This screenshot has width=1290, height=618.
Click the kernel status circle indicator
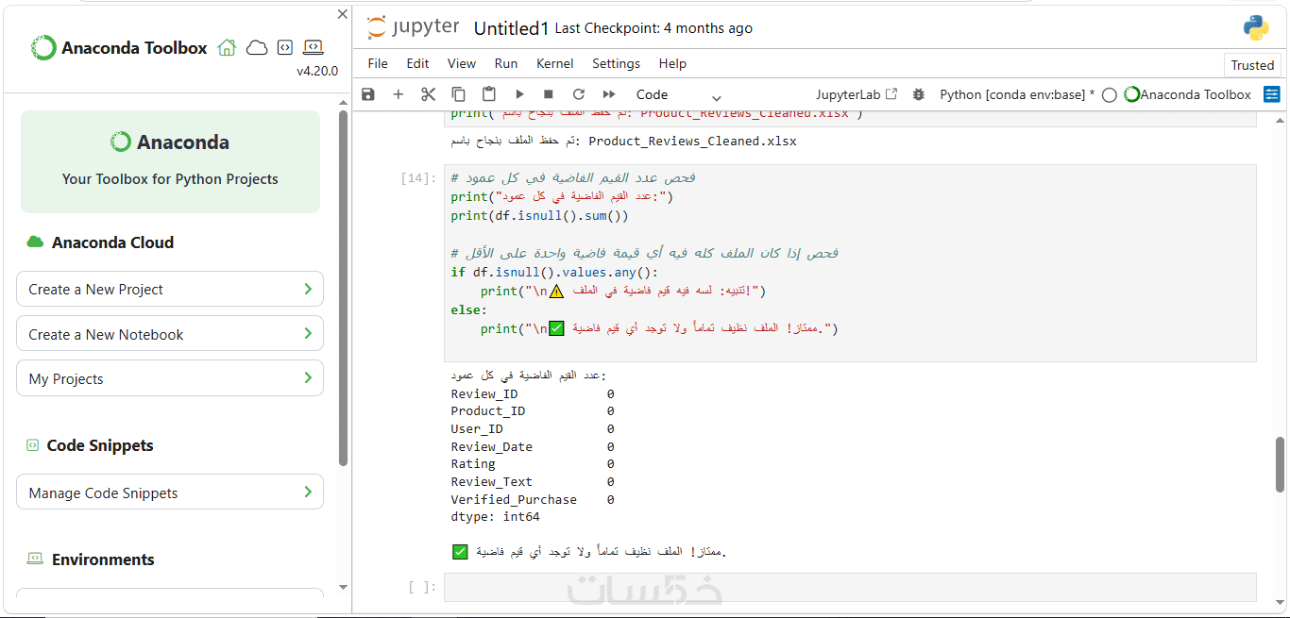[1110, 94]
